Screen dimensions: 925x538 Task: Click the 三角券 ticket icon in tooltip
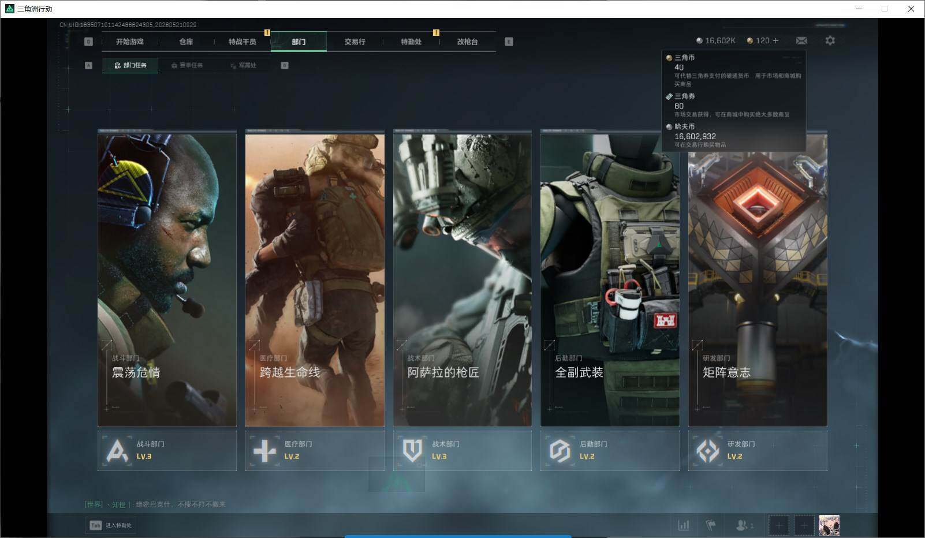pos(669,96)
